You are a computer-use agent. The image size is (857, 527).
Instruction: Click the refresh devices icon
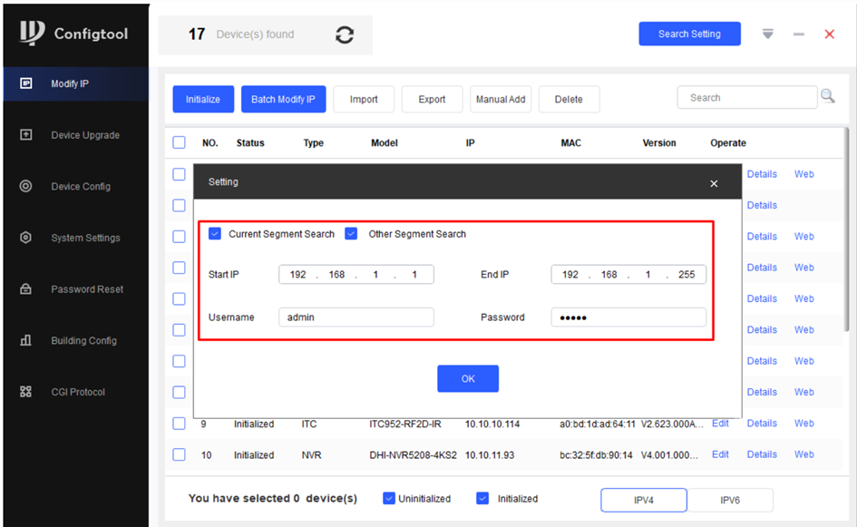[x=345, y=34]
